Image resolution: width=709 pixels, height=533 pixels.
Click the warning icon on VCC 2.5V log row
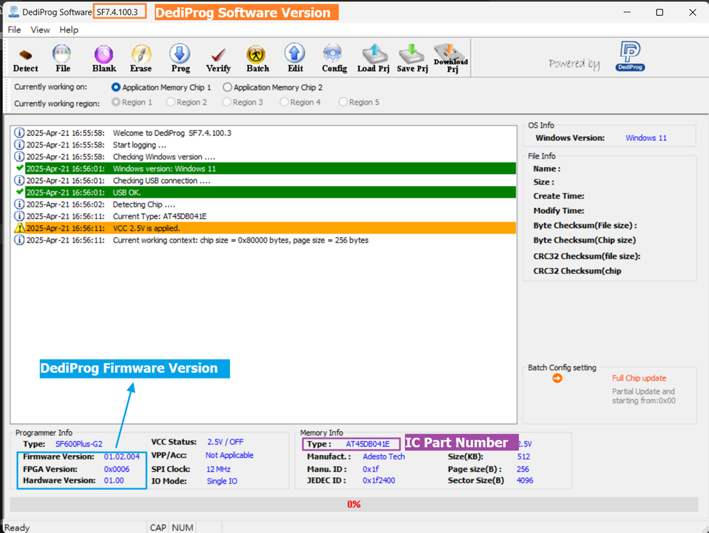[x=20, y=228]
